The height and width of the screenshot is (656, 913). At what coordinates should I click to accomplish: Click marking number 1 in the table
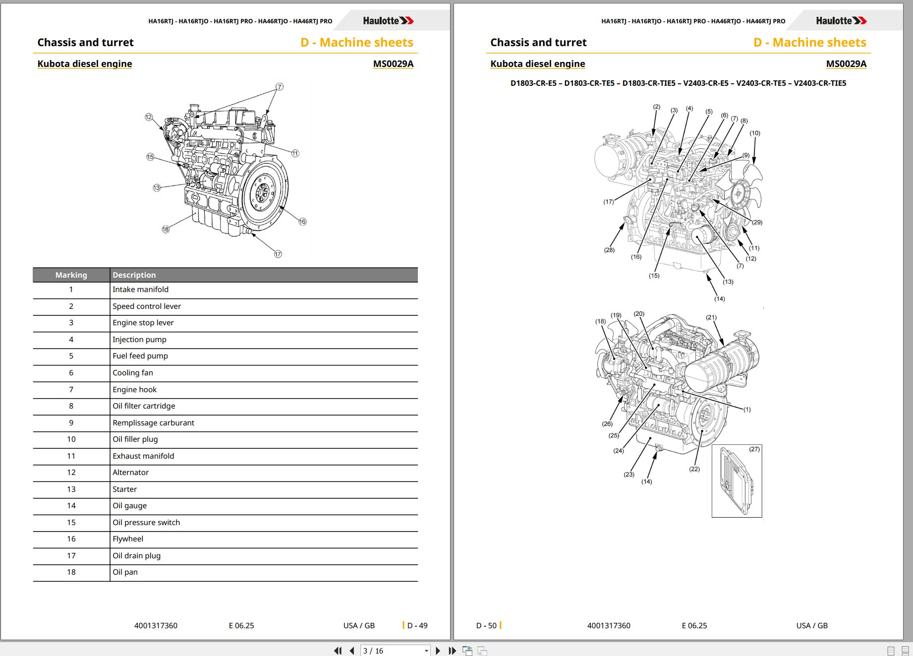[x=71, y=290]
